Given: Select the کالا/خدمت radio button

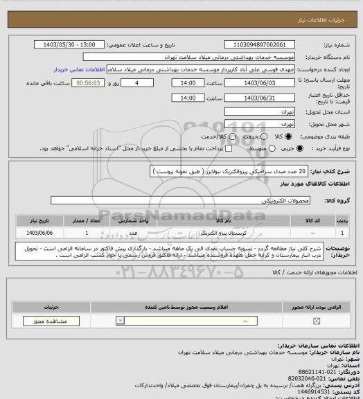Looking at the screenshot, I should [x=232, y=136].
